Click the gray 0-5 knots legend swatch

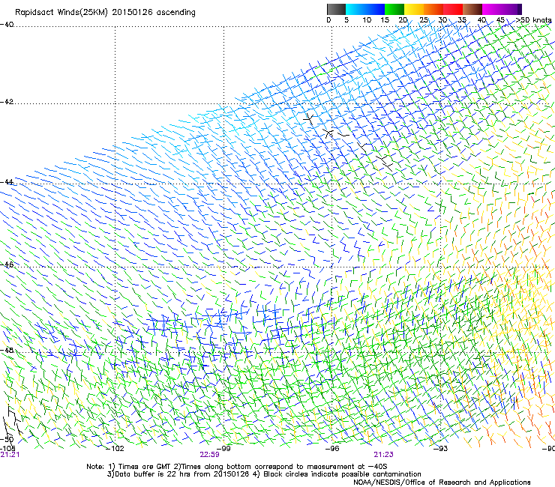(x=336, y=9)
